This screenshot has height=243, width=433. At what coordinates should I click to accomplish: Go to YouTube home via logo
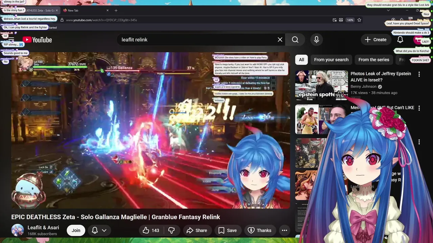[37, 40]
